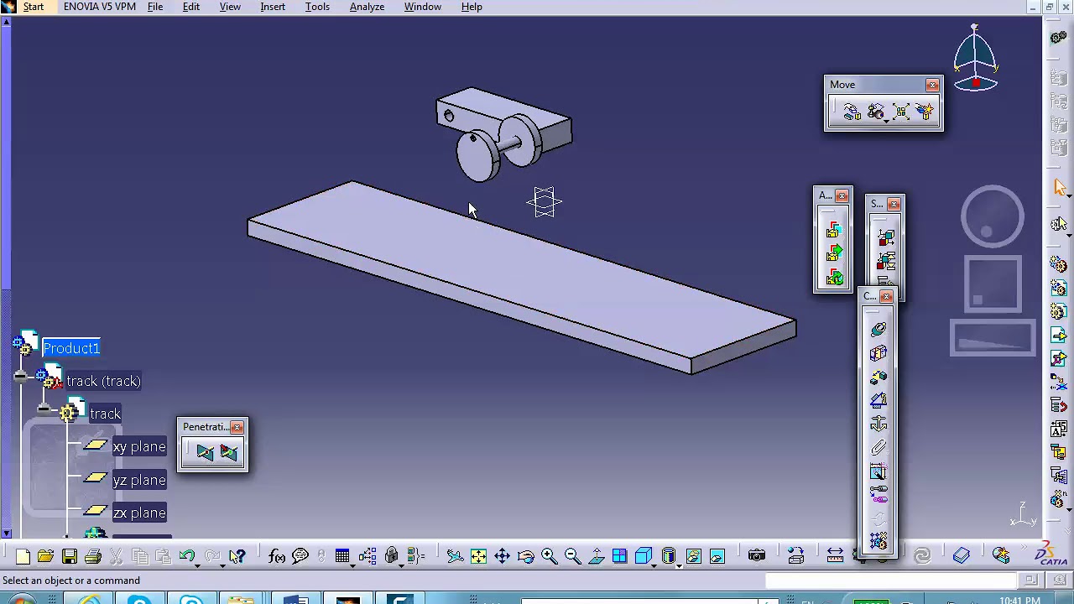
Task: Open the Window menu
Action: 423,7
